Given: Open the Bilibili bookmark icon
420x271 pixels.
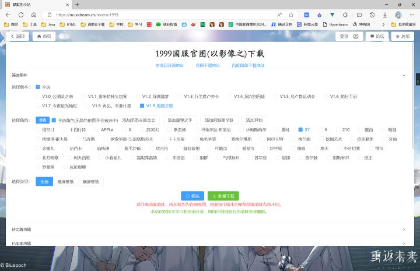Looking at the screenshot, I should [184, 24].
